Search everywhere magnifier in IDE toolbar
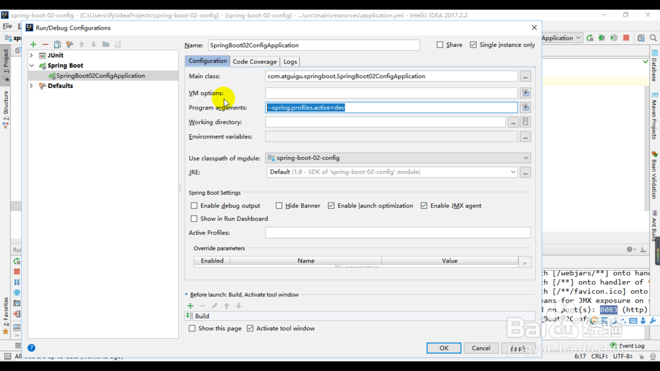Viewport: 660px width, 371px height. 653,38
